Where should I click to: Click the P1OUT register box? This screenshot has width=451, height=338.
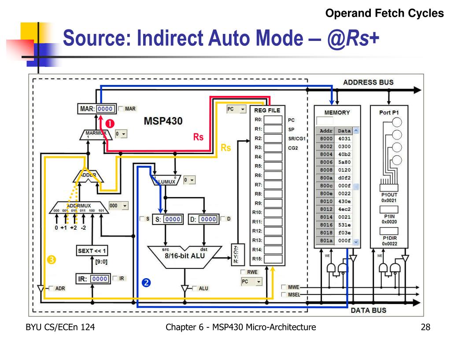(x=389, y=187)
